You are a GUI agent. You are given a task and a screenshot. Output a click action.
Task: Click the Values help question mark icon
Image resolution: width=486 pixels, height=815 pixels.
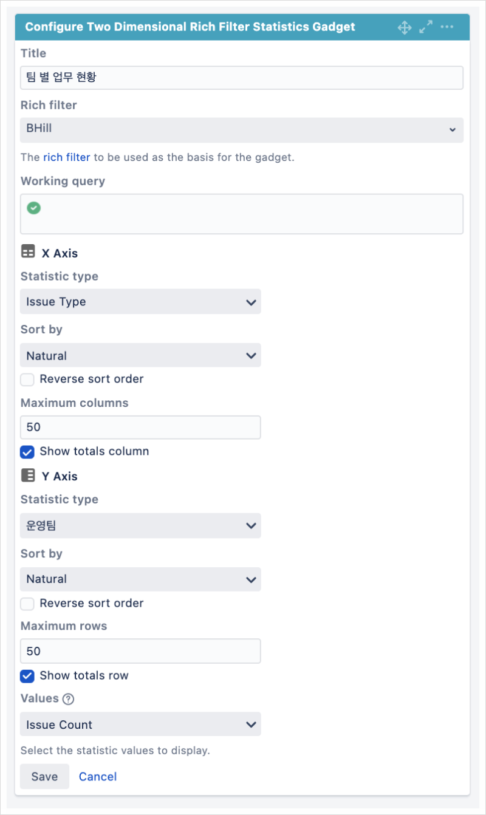click(x=69, y=699)
